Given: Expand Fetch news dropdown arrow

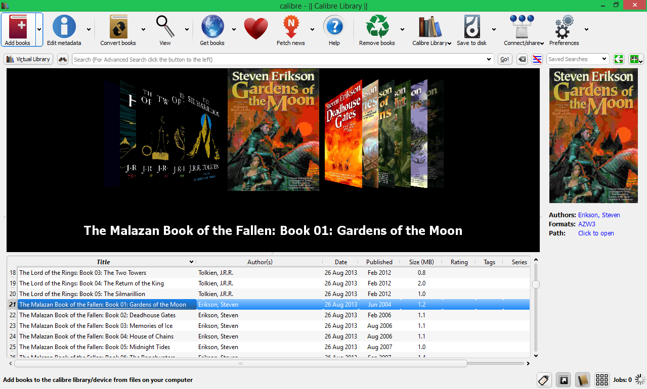Looking at the screenshot, I should point(312,29).
